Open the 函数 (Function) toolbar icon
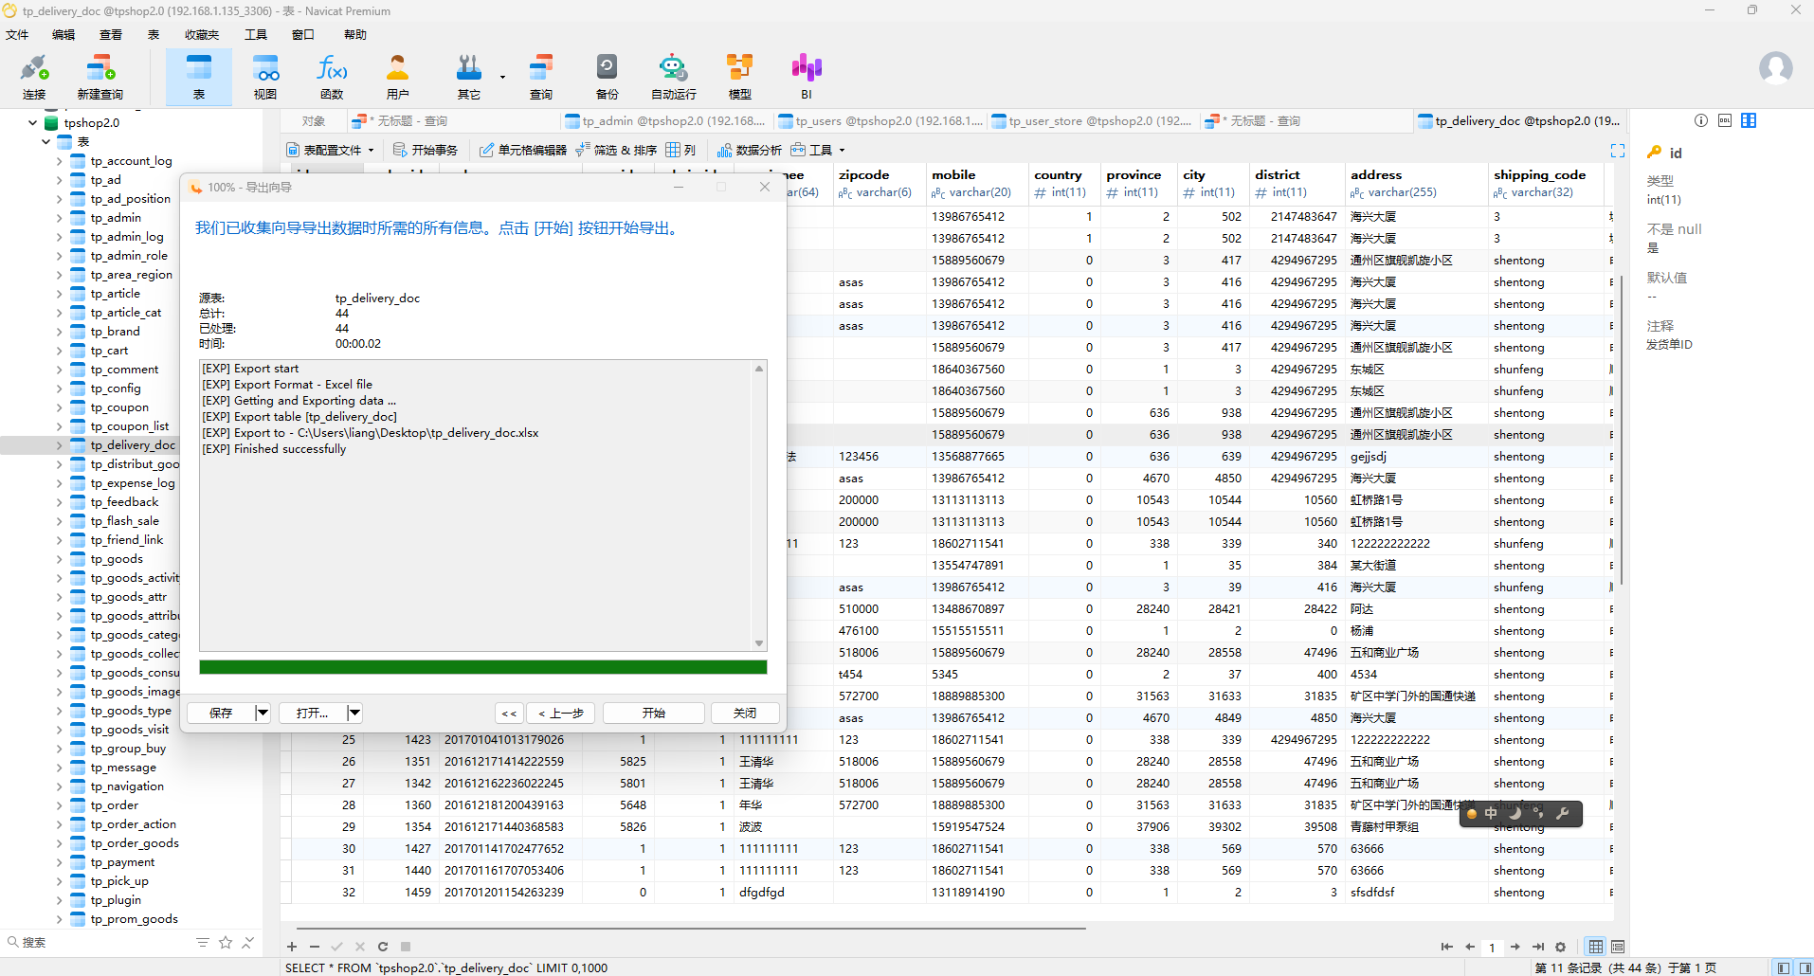Image resolution: width=1814 pixels, height=976 pixels. pos(332,77)
